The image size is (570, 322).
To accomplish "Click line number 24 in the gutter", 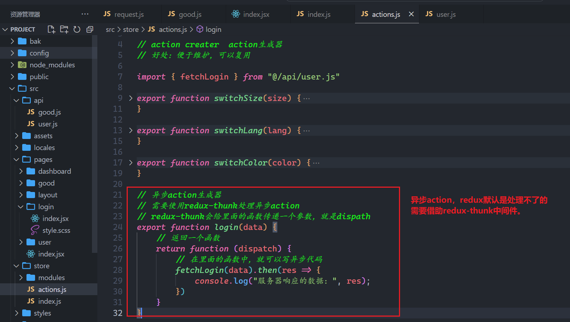I will pos(118,227).
